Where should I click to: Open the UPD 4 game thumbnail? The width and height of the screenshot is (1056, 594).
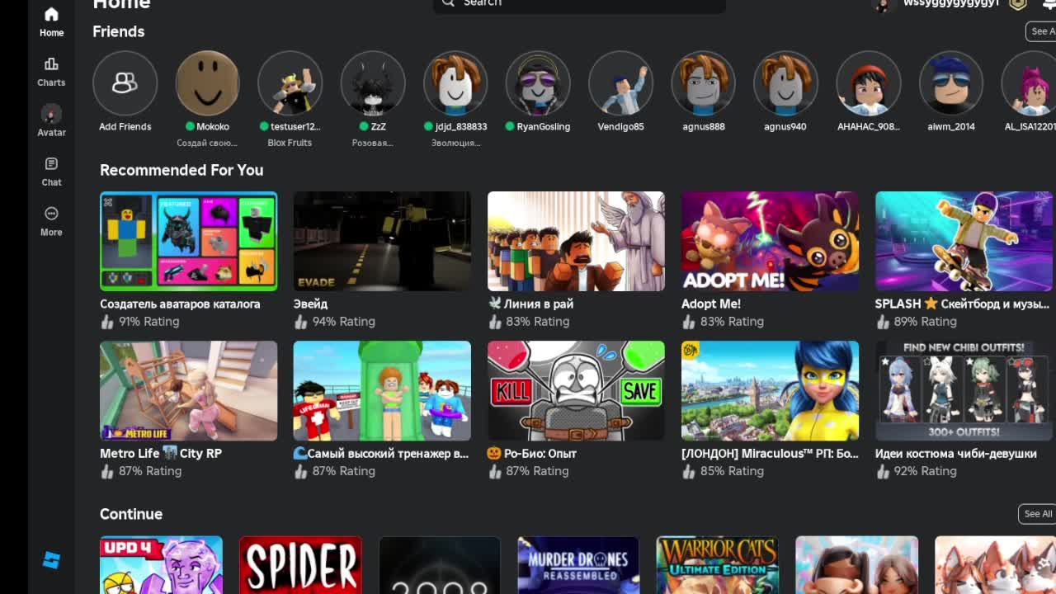[161, 565]
